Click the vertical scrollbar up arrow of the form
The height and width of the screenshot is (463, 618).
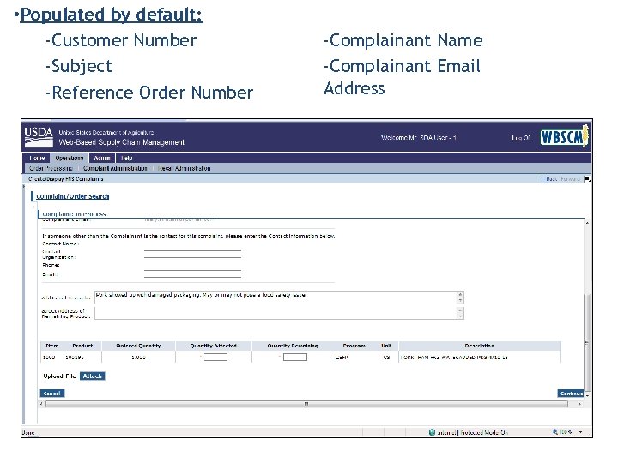pyautogui.click(x=587, y=223)
